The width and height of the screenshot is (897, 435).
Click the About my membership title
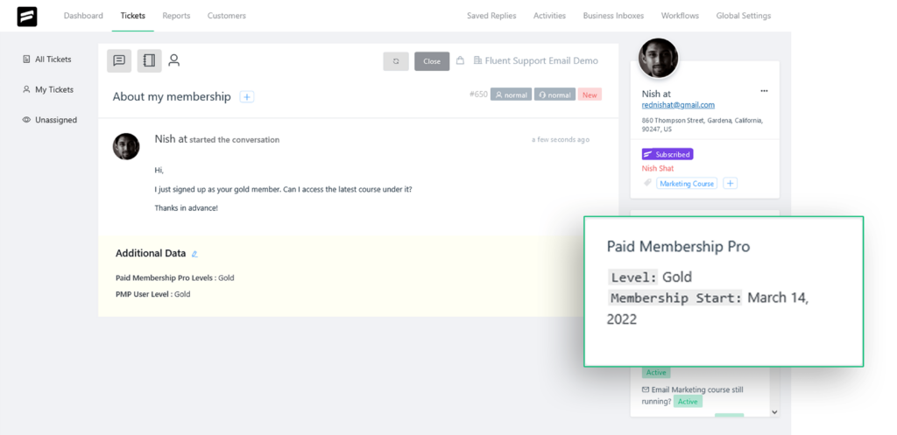point(172,96)
